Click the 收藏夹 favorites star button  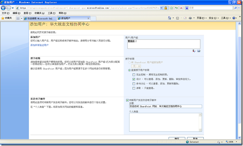(x=7, y=18)
